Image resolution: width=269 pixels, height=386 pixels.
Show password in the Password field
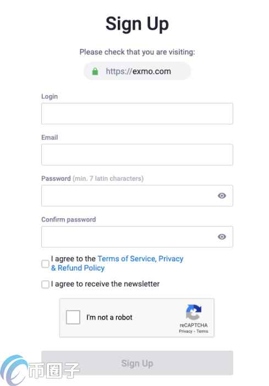pos(222,196)
